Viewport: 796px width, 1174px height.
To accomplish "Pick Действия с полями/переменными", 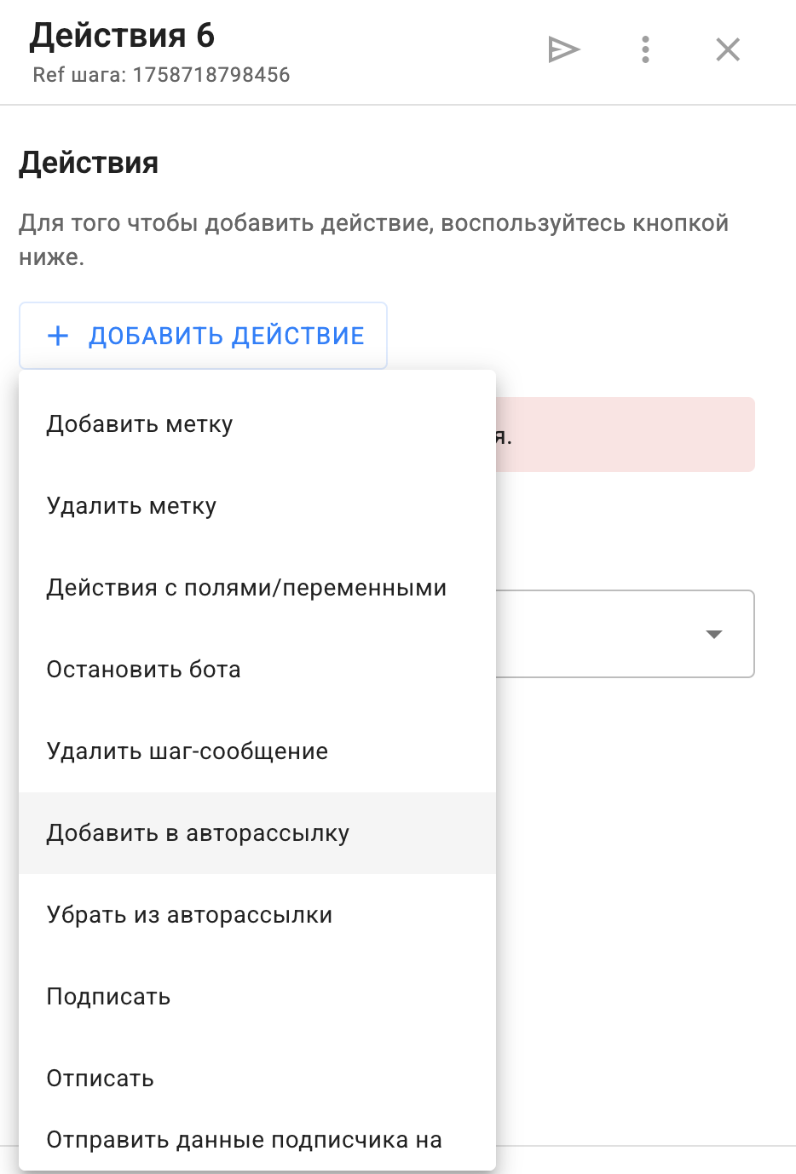I will tap(246, 588).
